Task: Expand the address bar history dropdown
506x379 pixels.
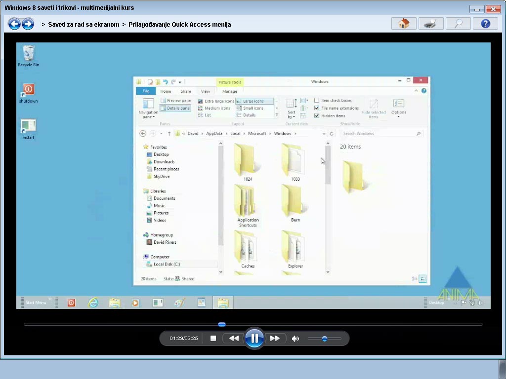Action: click(324, 133)
